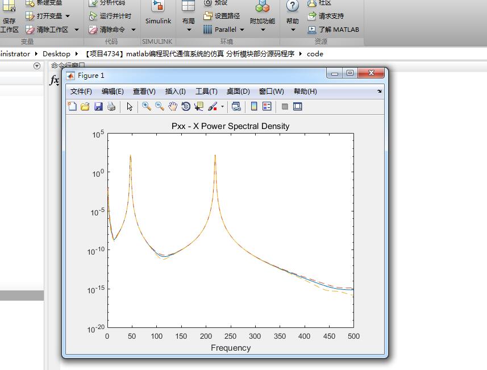
Task: Click the code folder in the address path
Action: (x=315, y=54)
